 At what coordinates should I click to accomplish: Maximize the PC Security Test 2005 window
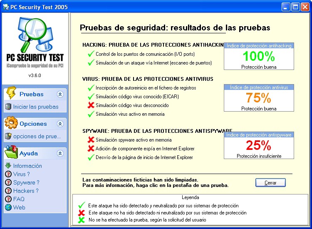coord(295,7)
